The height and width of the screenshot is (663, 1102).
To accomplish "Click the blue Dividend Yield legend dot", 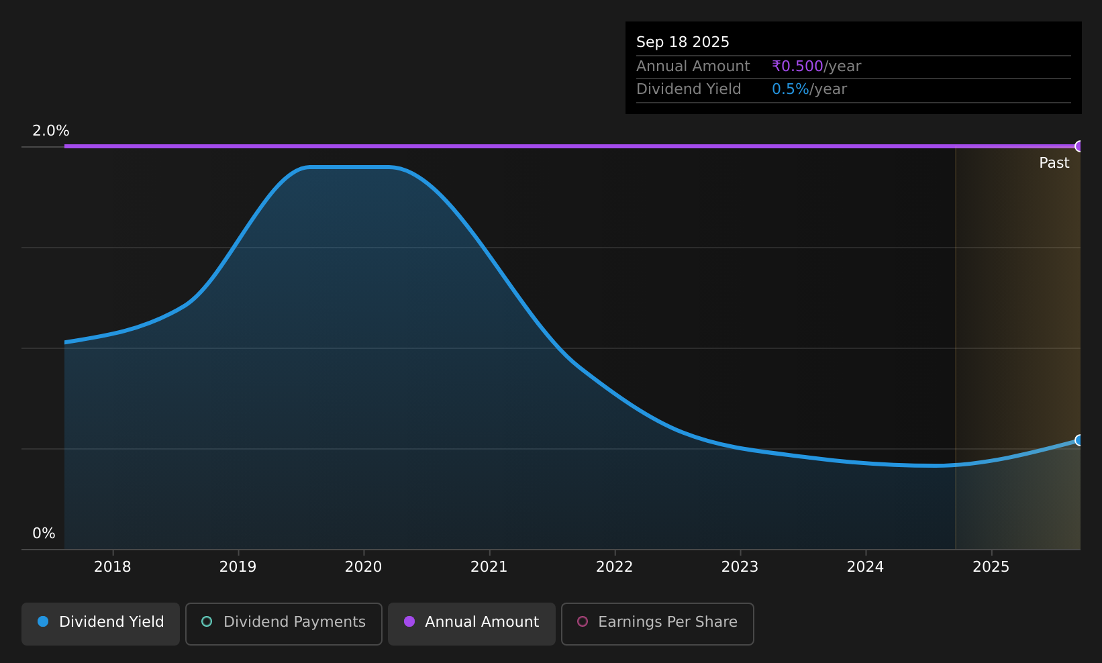I will tap(43, 621).
